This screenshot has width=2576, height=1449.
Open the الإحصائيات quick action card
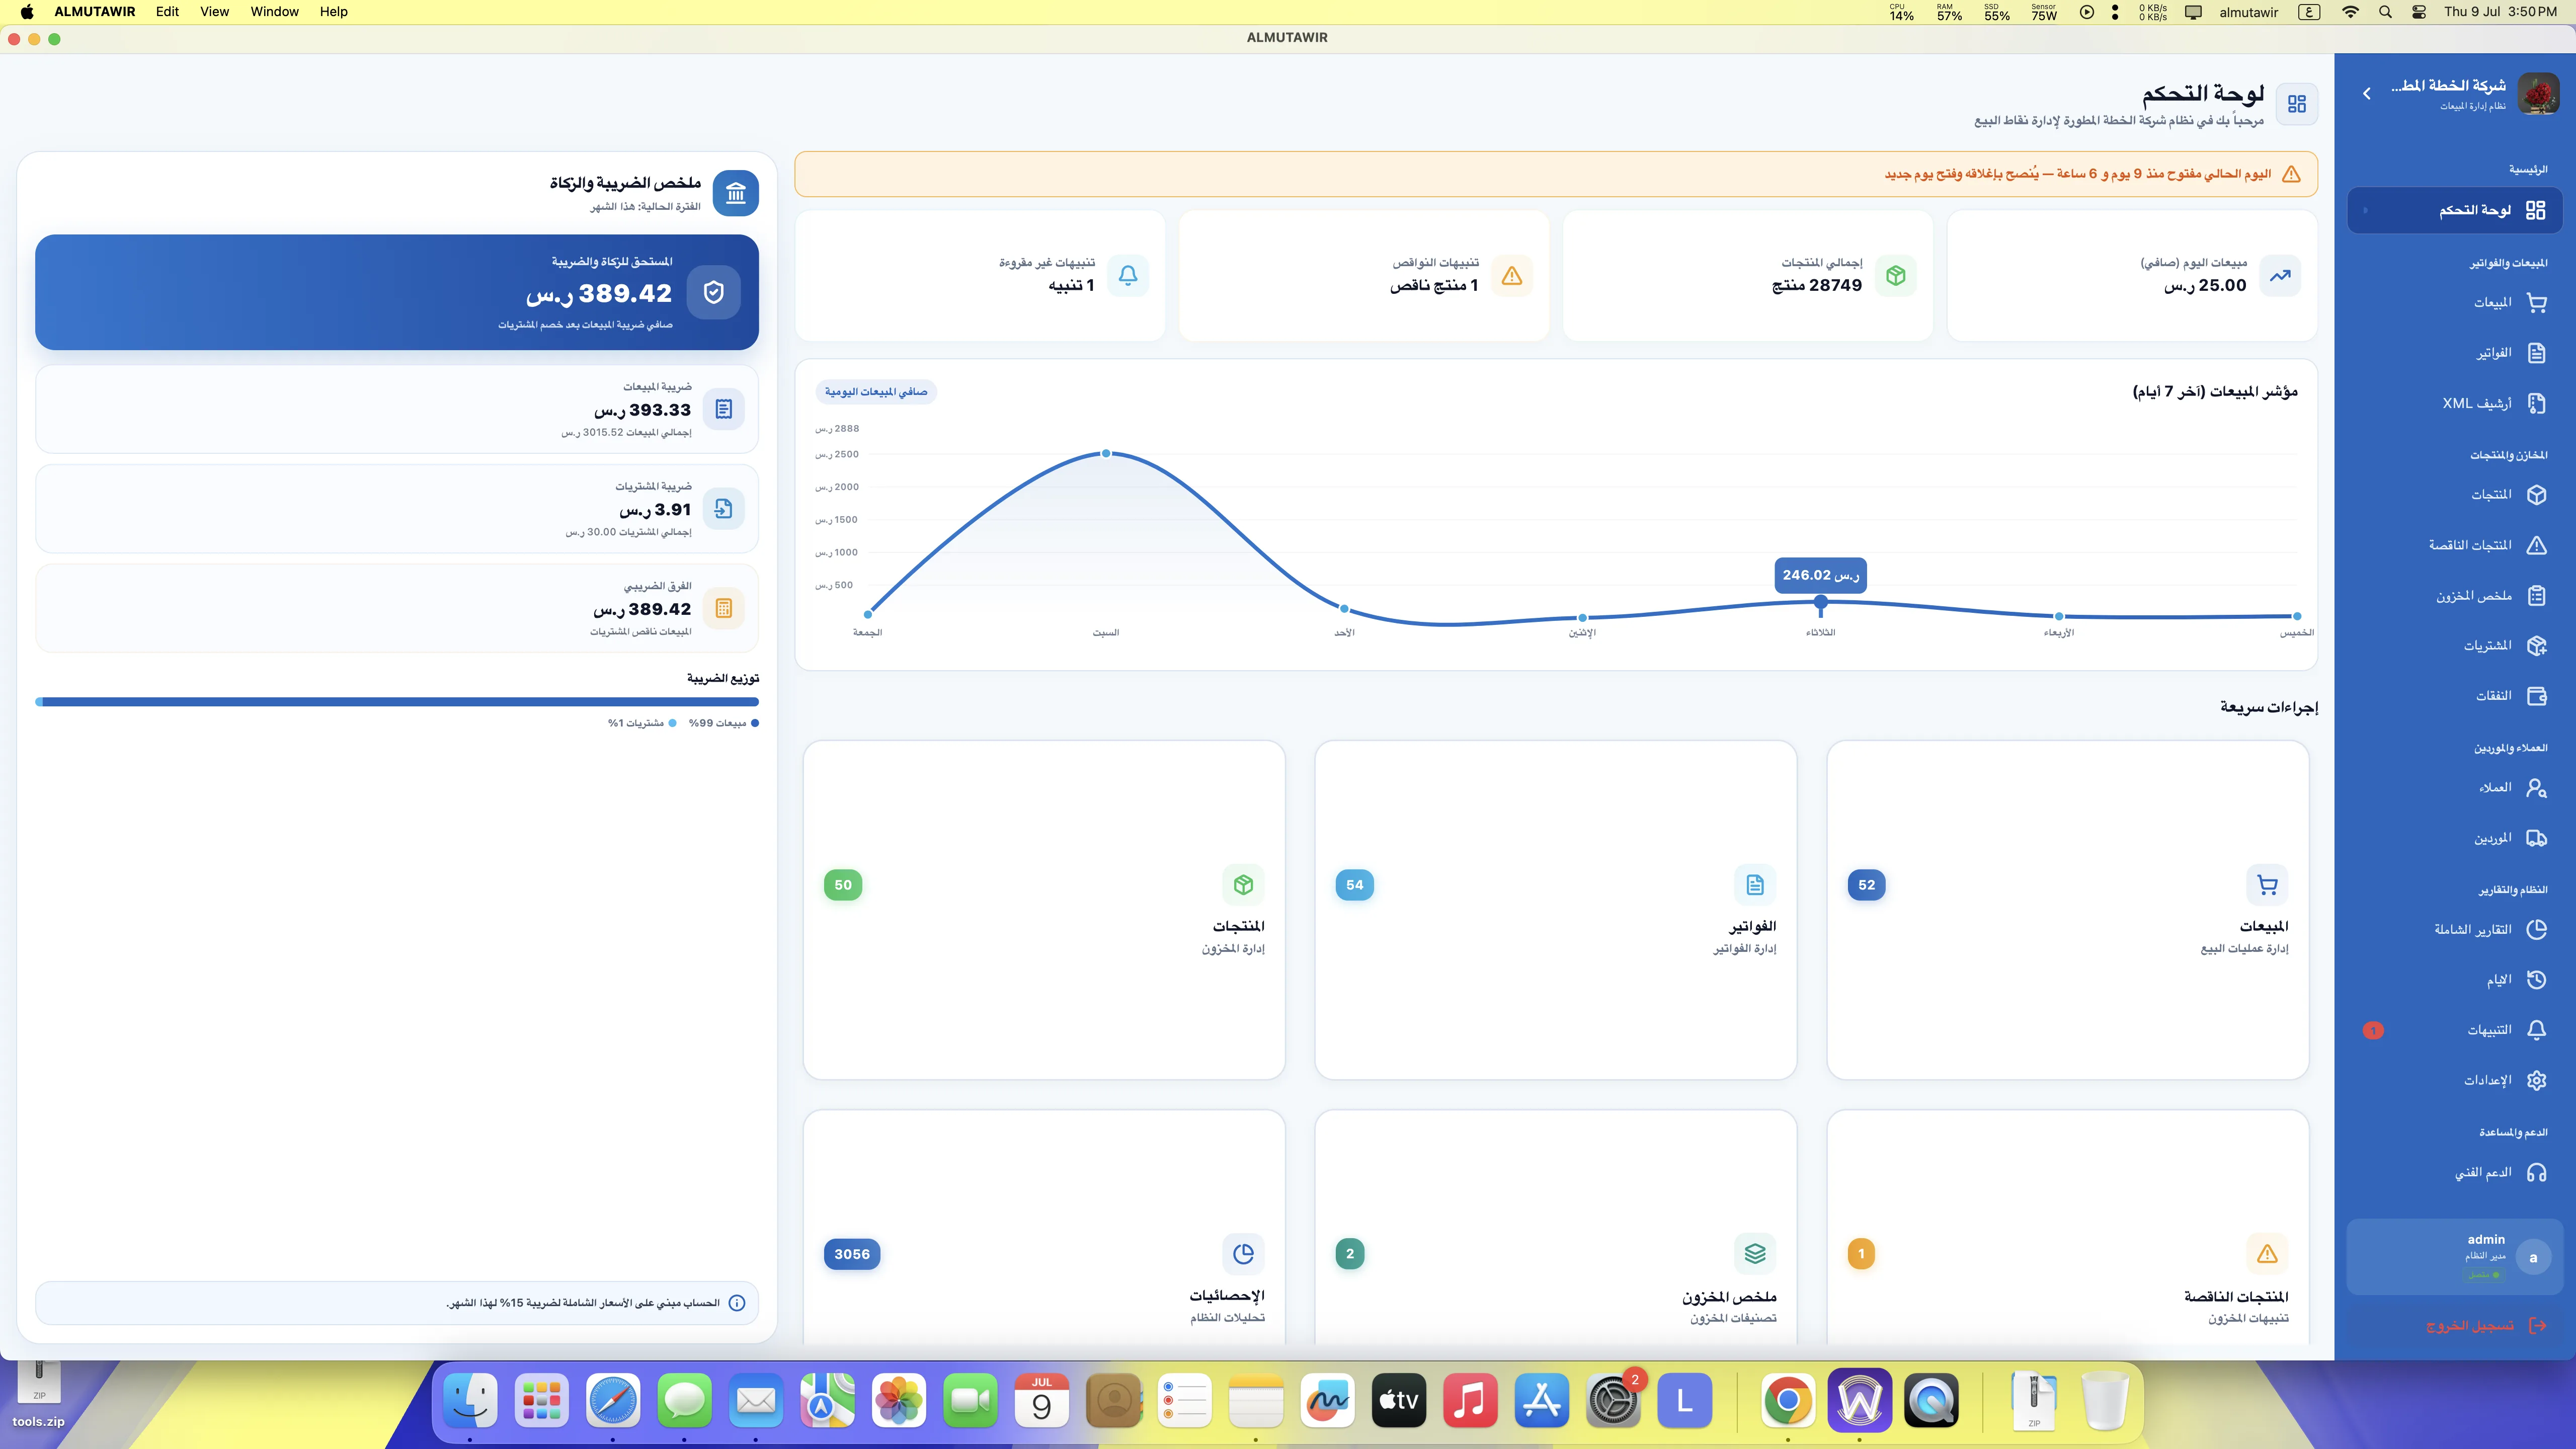(1044, 1228)
